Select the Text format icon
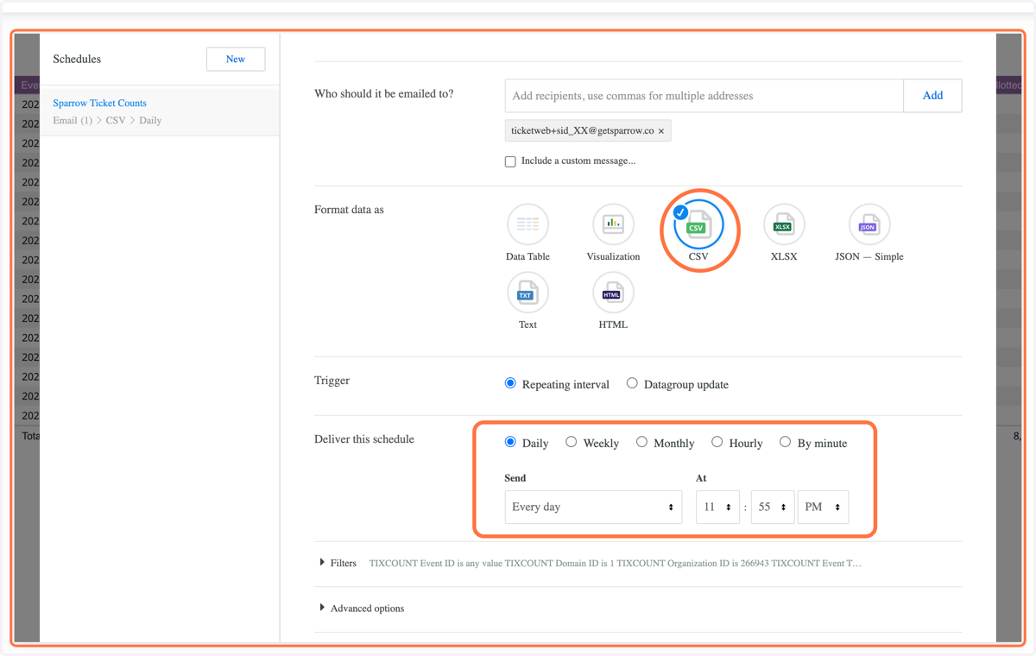The image size is (1036, 656). pyautogui.click(x=527, y=293)
